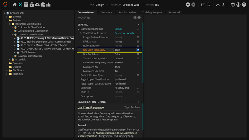
Task: Save properties using the floppy disk icon
Action: (135, 18)
